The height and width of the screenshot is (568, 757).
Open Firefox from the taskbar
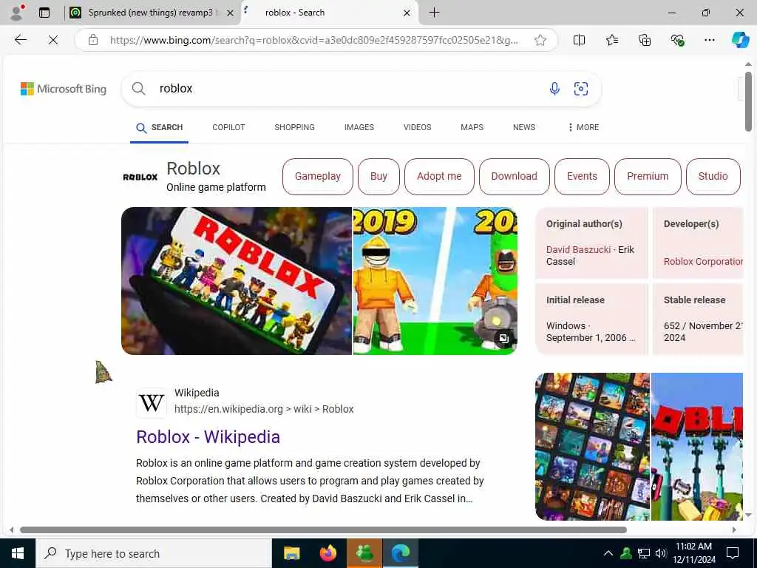pyautogui.click(x=328, y=553)
